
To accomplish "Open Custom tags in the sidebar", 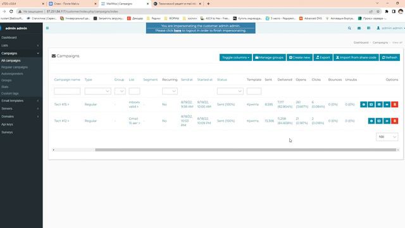I will pos(10,93).
